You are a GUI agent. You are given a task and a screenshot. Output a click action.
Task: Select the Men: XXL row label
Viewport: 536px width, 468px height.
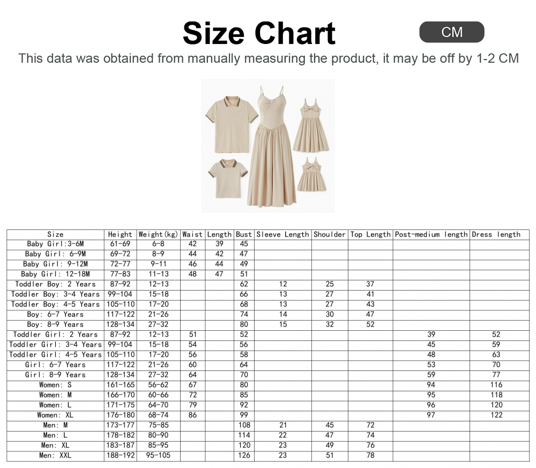[x=55, y=456]
